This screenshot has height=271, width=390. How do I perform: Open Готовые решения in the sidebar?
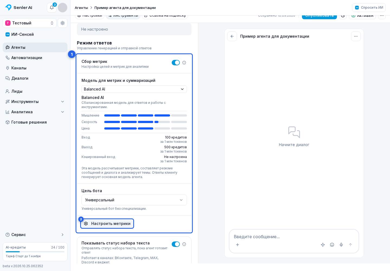click(x=35, y=122)
